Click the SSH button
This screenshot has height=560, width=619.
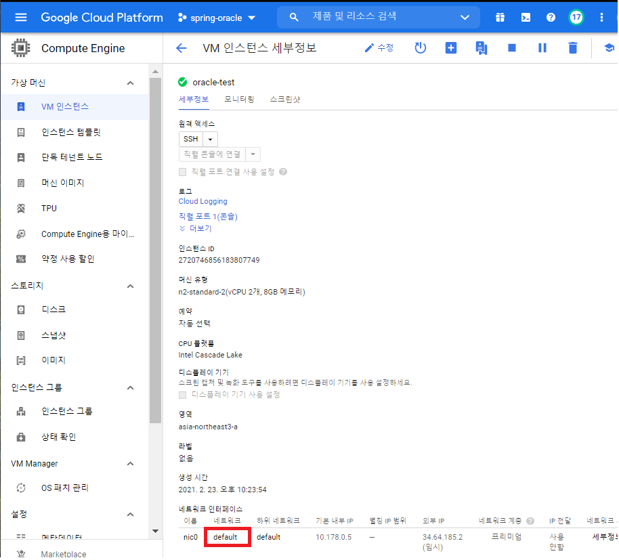[x=191, y=139]
